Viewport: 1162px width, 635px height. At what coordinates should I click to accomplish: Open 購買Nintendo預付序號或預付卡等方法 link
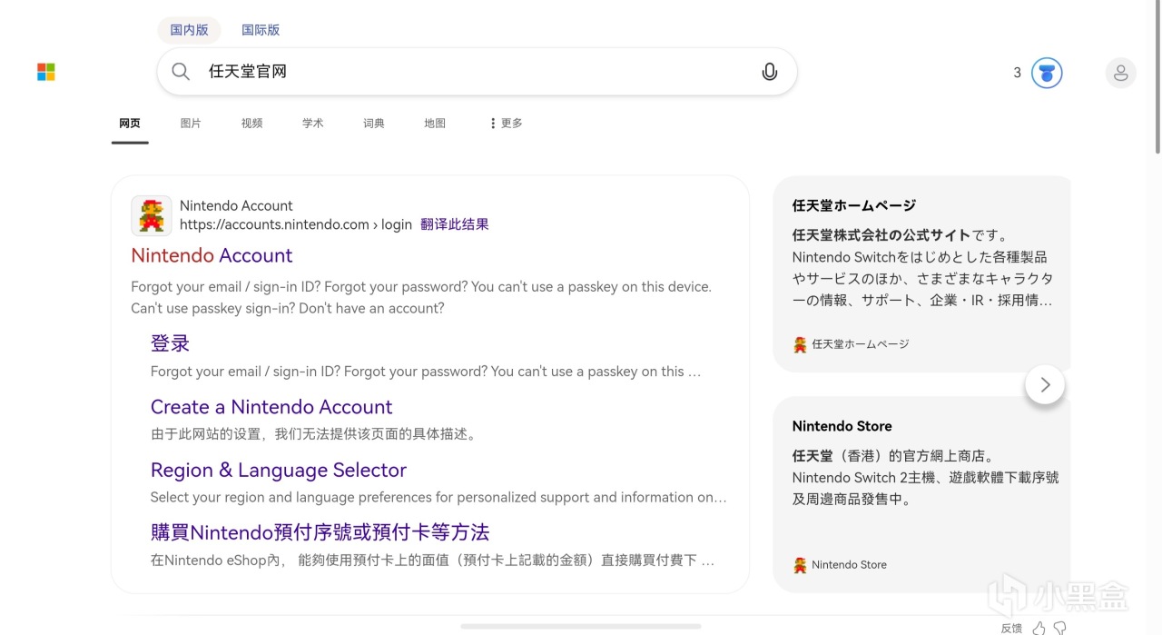pos(320,532)
